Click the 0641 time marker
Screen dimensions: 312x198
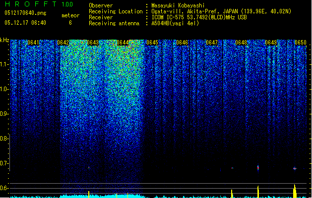pyautogui.click(x=33, y=43)
